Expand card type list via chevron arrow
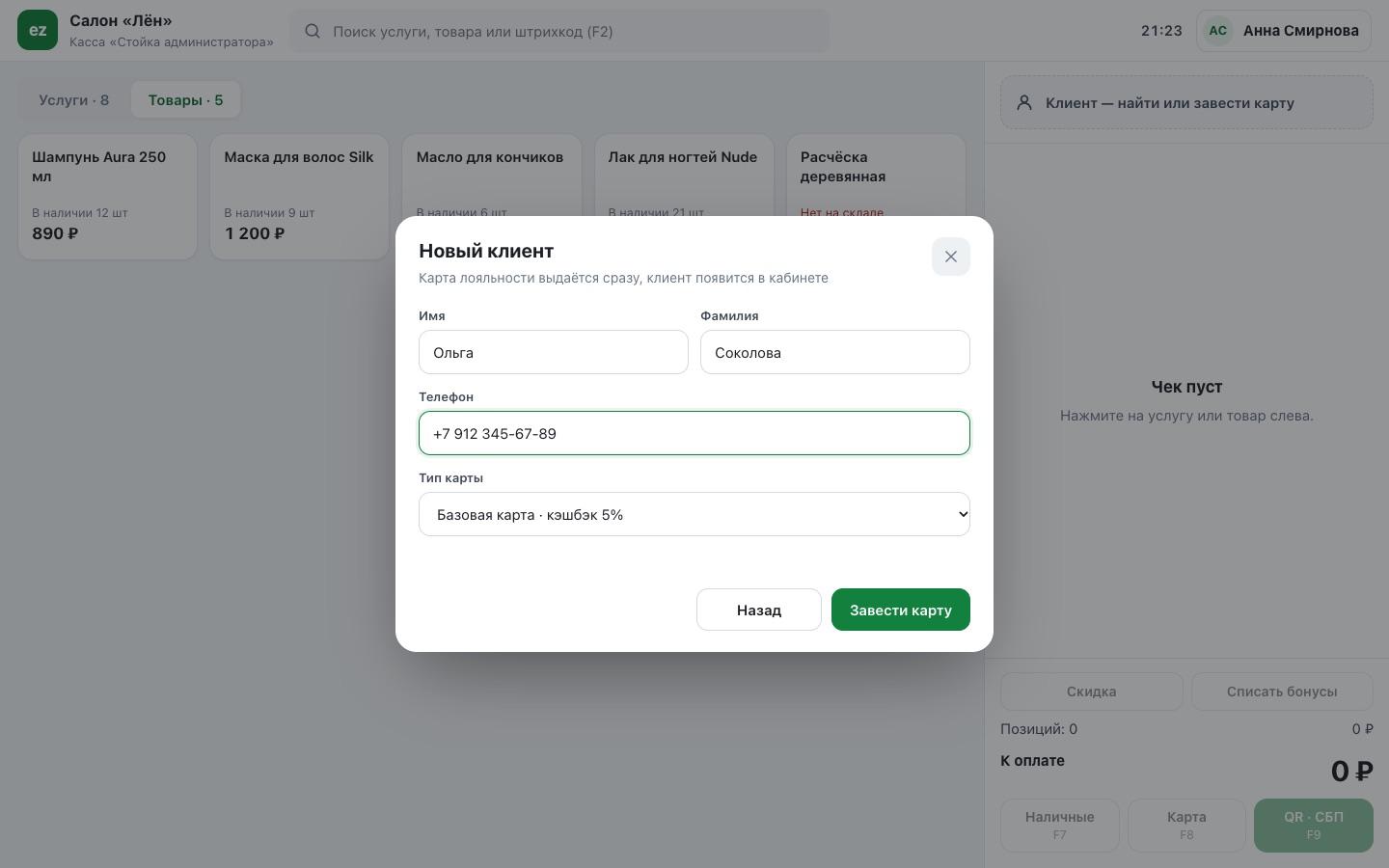1389x868 pixels. click(x=962, y=514)
